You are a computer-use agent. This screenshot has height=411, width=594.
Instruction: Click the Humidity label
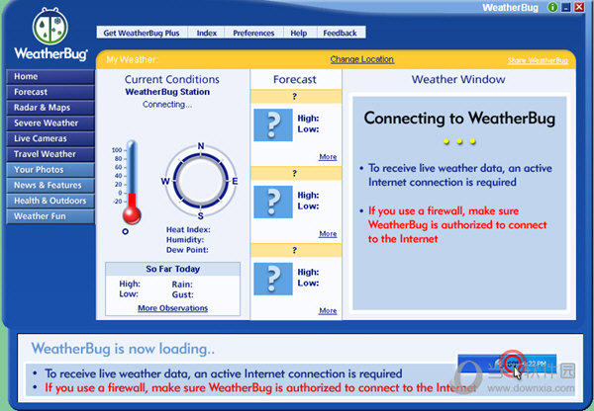coord(185,240)
